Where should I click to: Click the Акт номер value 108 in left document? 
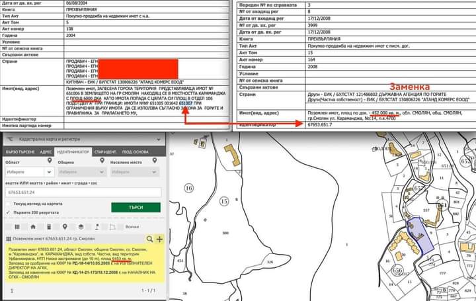[146, 29]
